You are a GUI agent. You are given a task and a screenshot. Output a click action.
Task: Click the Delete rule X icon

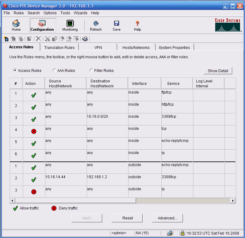pos(38,38)
